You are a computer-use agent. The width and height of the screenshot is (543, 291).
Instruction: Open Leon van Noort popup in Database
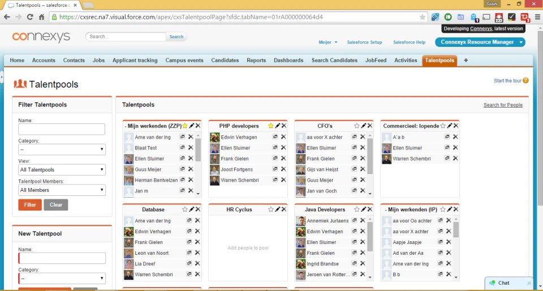189,253
